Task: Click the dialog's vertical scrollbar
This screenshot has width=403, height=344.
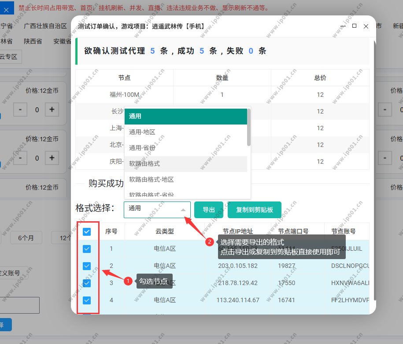Action: [x=375, y=169]
